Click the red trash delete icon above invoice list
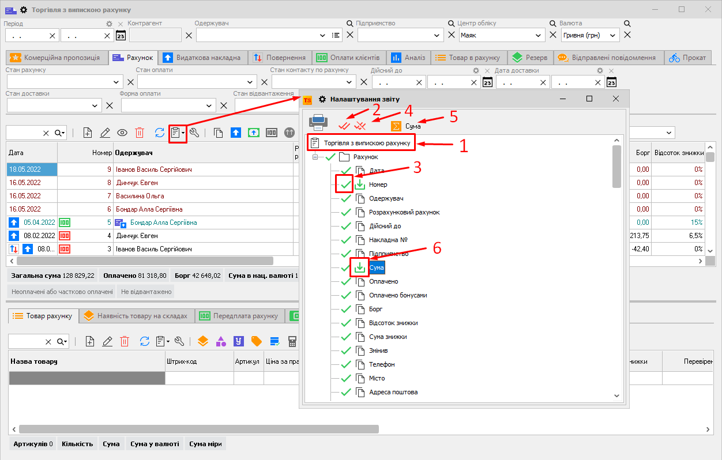This screenshot has width=722, height=460. pos(140,133)
